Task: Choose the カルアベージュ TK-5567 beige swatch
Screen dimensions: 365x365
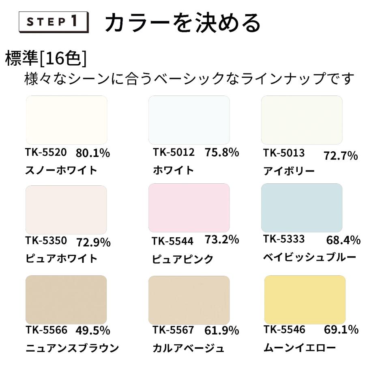Action: coord(189,300)
